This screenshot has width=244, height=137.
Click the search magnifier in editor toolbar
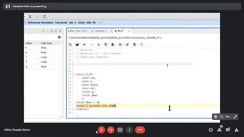(70, 45)
